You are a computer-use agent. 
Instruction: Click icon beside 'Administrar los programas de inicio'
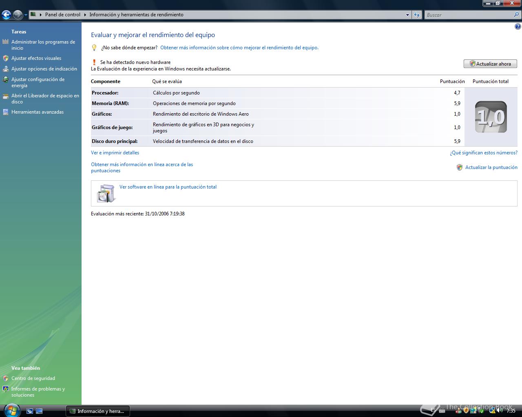pos(5,42)
